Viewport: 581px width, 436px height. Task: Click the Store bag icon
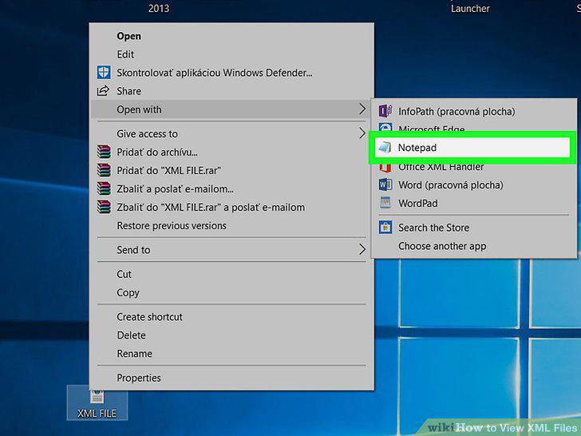point(385,227)
